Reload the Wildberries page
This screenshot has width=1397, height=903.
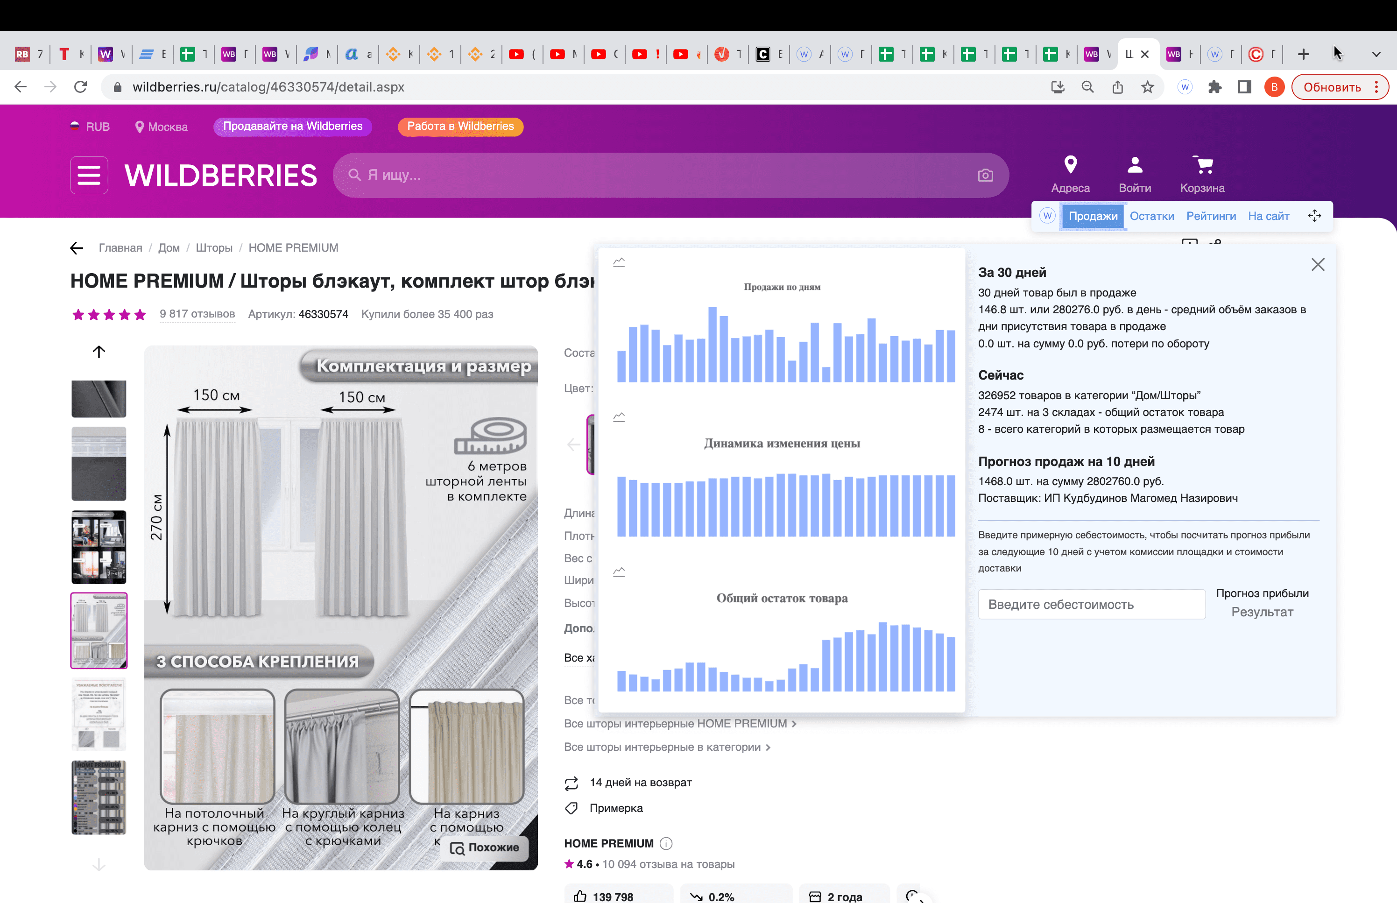[81, 87]
